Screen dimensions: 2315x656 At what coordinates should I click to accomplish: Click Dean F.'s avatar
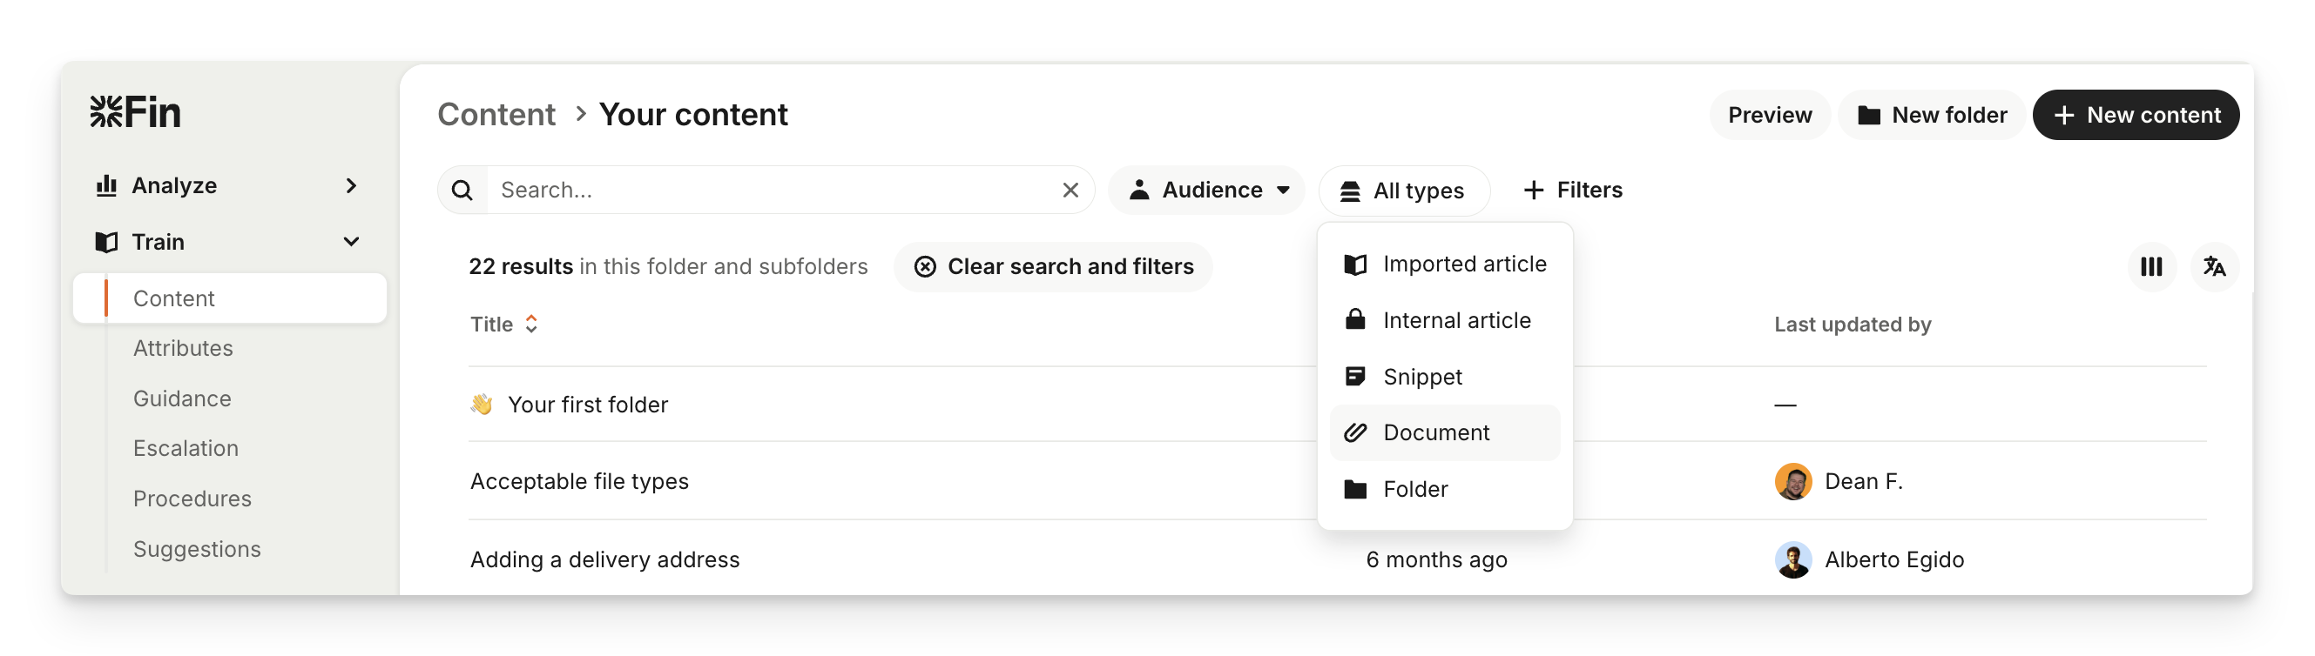tap(1792, 482)
